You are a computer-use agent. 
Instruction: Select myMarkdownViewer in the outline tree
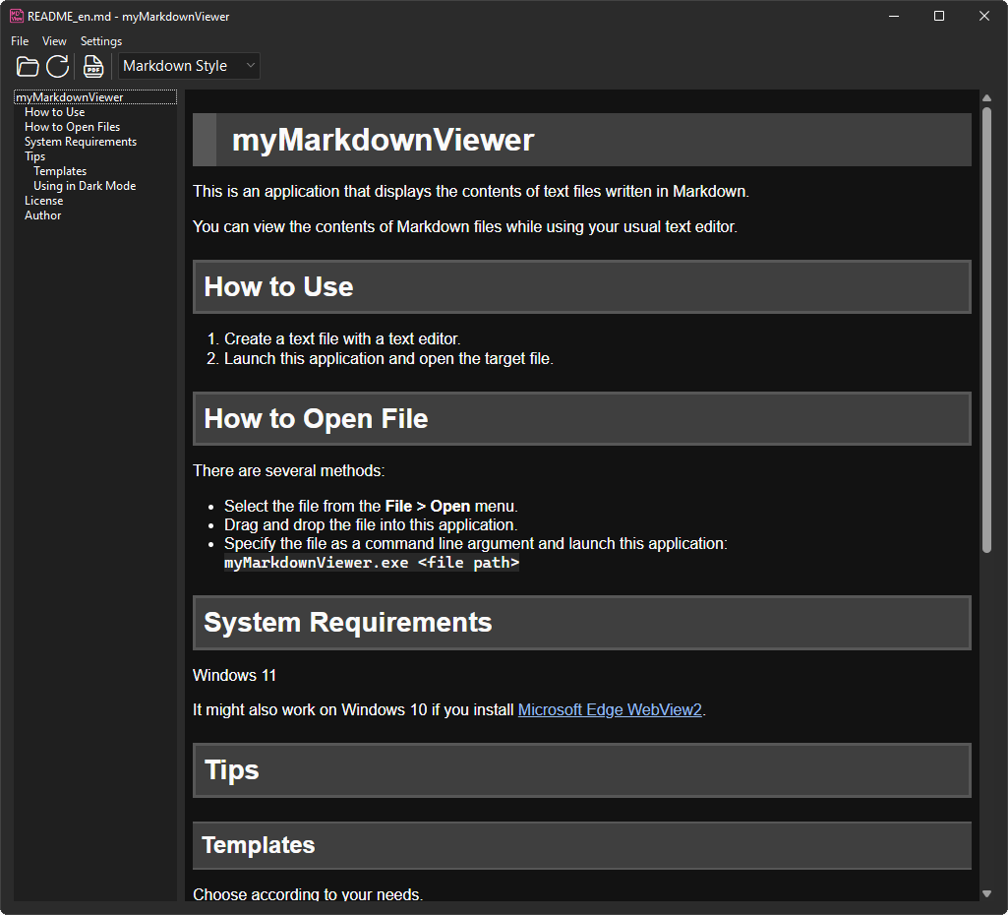tap(95, 97)
